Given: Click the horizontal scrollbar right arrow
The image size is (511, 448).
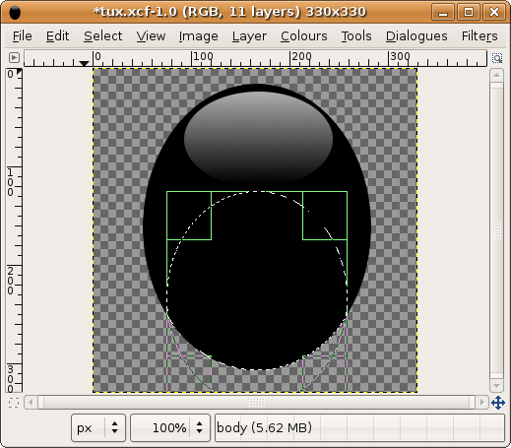Looking at the screenshot, I should (x=481, y=402).
